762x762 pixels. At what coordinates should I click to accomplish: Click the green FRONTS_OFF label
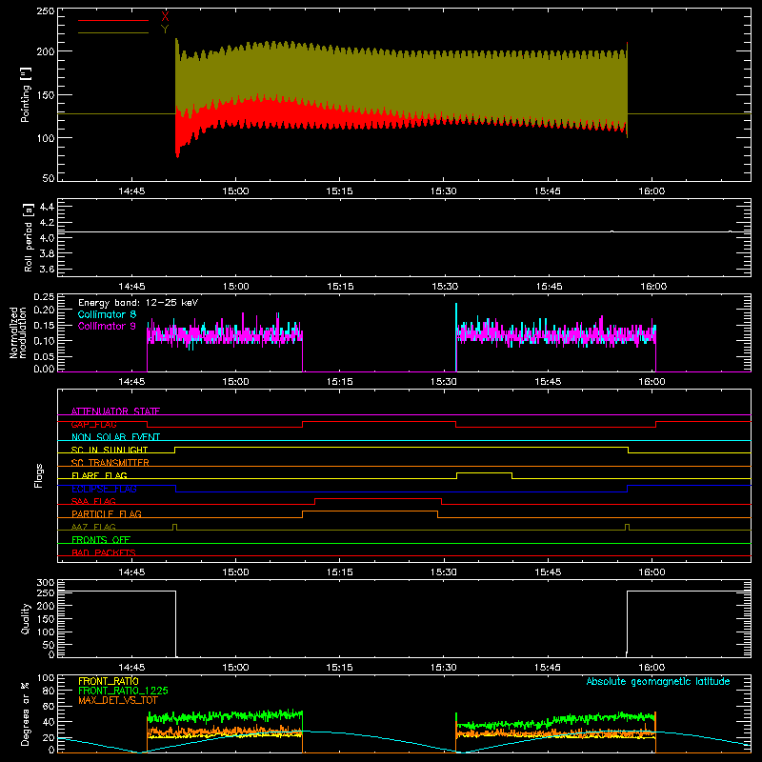coord(101,539)
